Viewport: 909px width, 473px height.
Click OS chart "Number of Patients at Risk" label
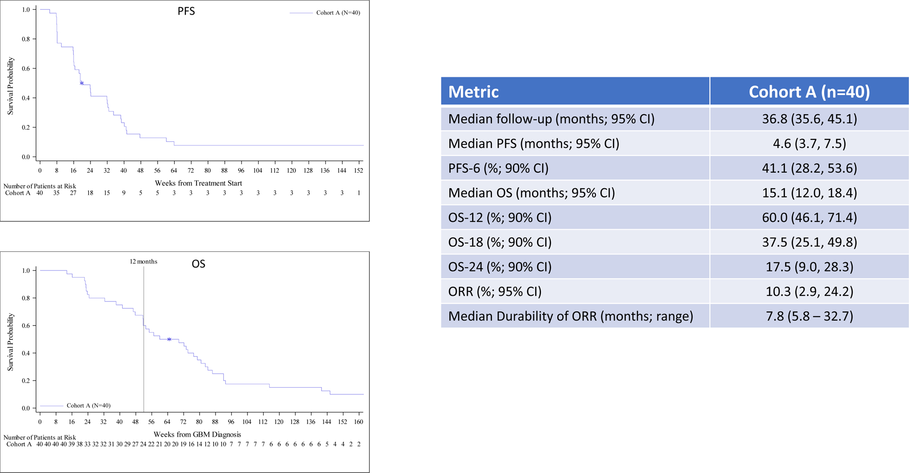(x=40, y=438)
